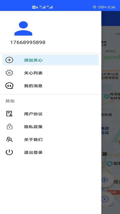Viewport: 120px width, 214px height.
Task: Tap the 其他 section header
Action: tap(10, 101)
